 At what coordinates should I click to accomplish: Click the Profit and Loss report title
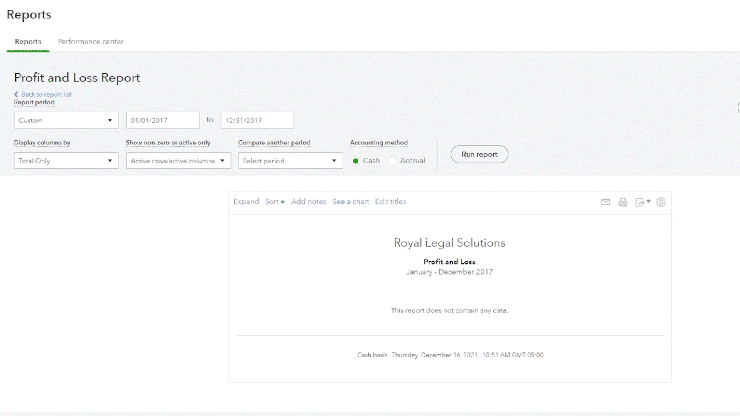449,262
